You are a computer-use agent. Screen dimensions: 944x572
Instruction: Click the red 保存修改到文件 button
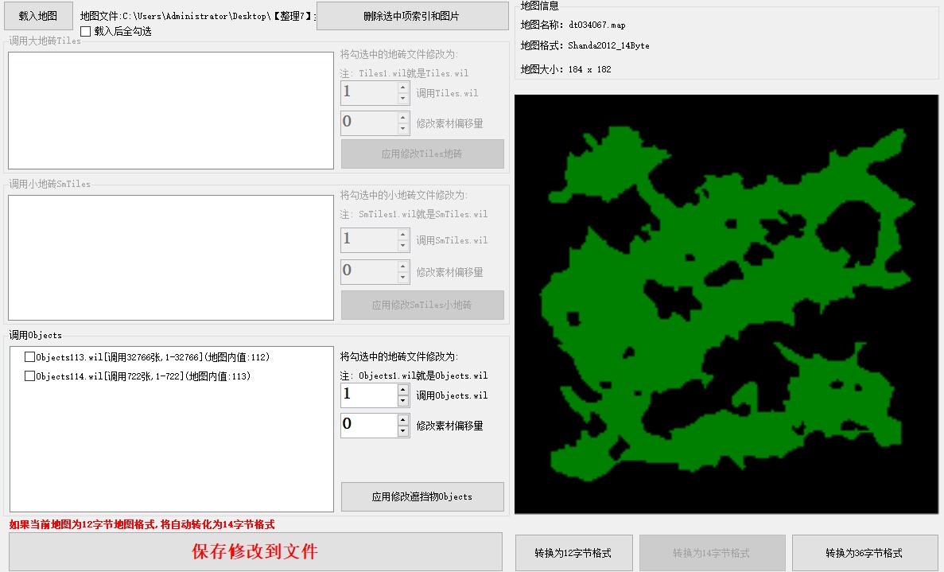point(255,551)
